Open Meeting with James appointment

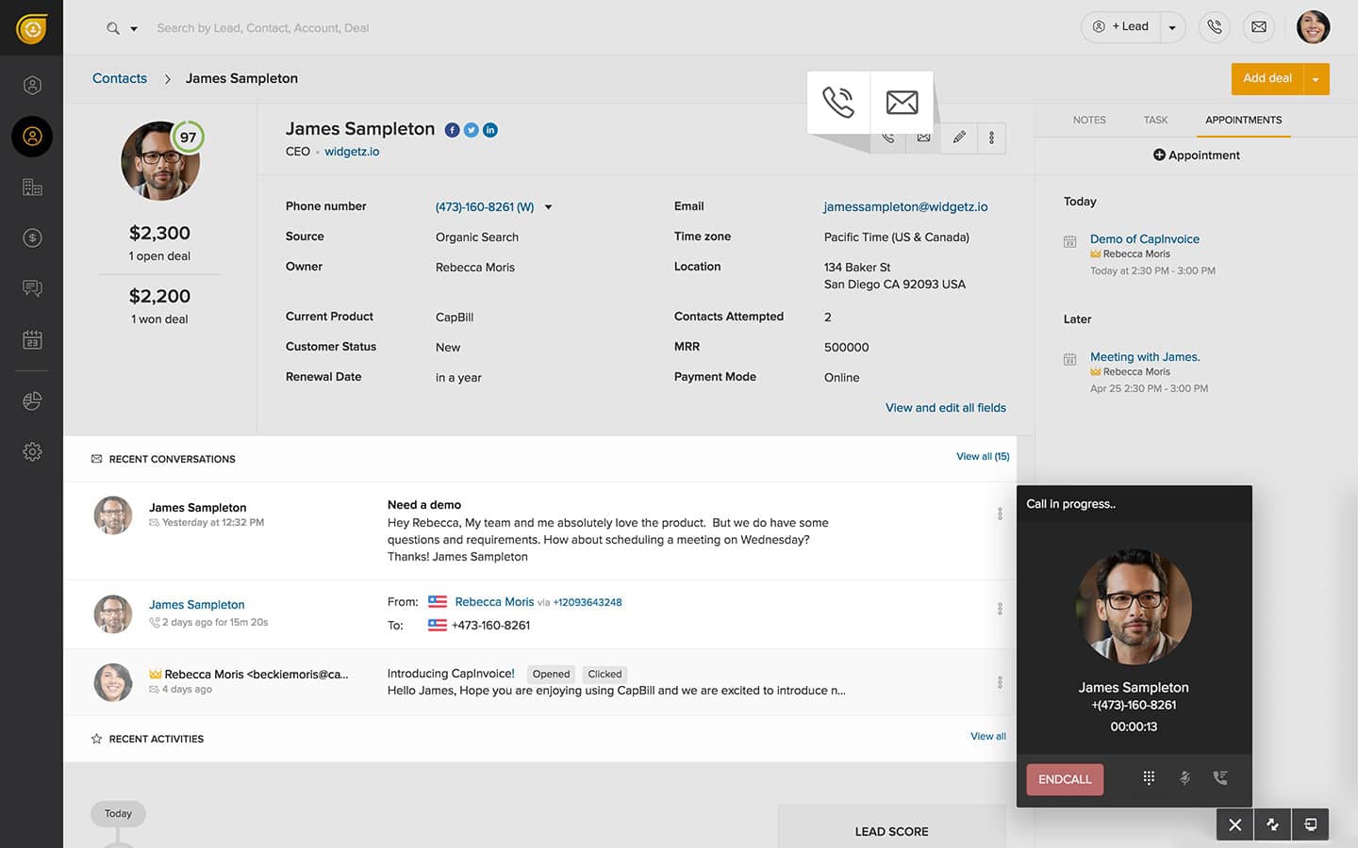1145,357
